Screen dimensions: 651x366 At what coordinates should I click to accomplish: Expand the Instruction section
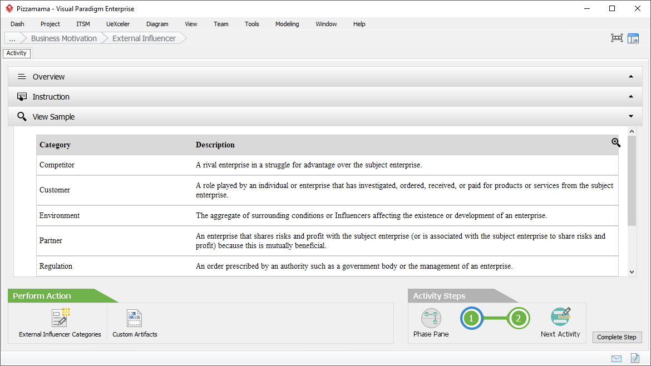325,97
